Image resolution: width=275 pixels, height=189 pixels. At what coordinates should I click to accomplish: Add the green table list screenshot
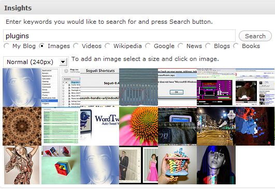pos(61,126)
